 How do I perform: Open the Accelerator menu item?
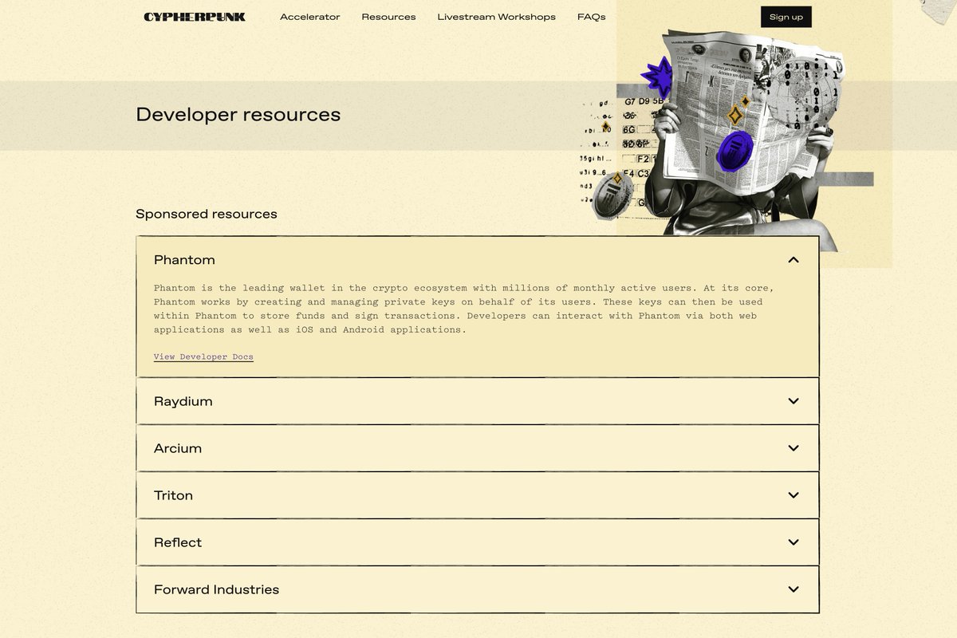309,17
